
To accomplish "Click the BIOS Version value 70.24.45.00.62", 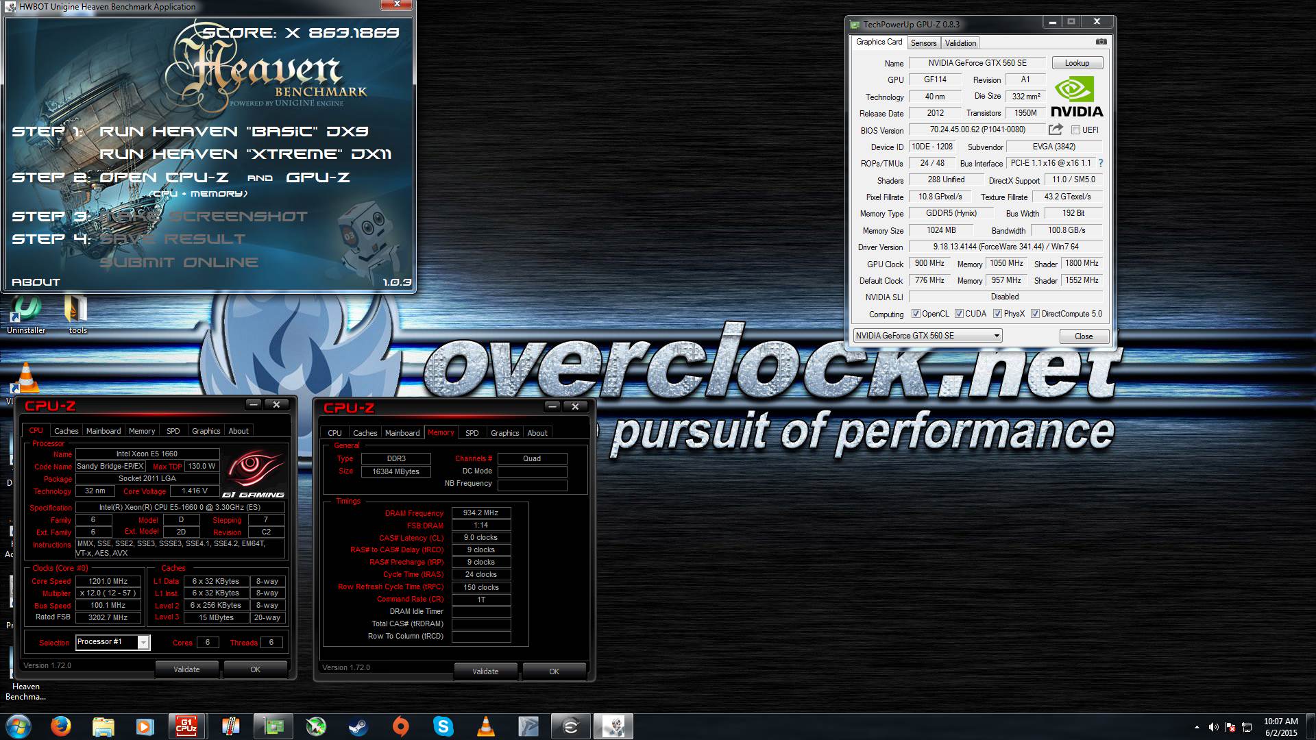I will click(x=977, y=129).
